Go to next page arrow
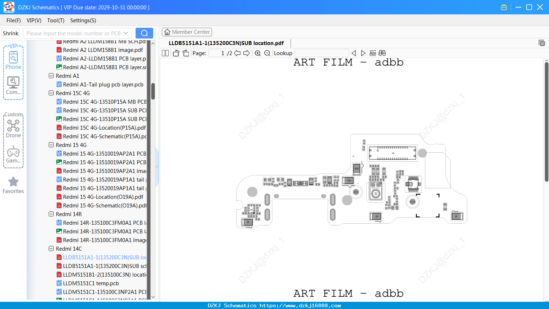Screen dimensions: 549x309 [247, 53]
